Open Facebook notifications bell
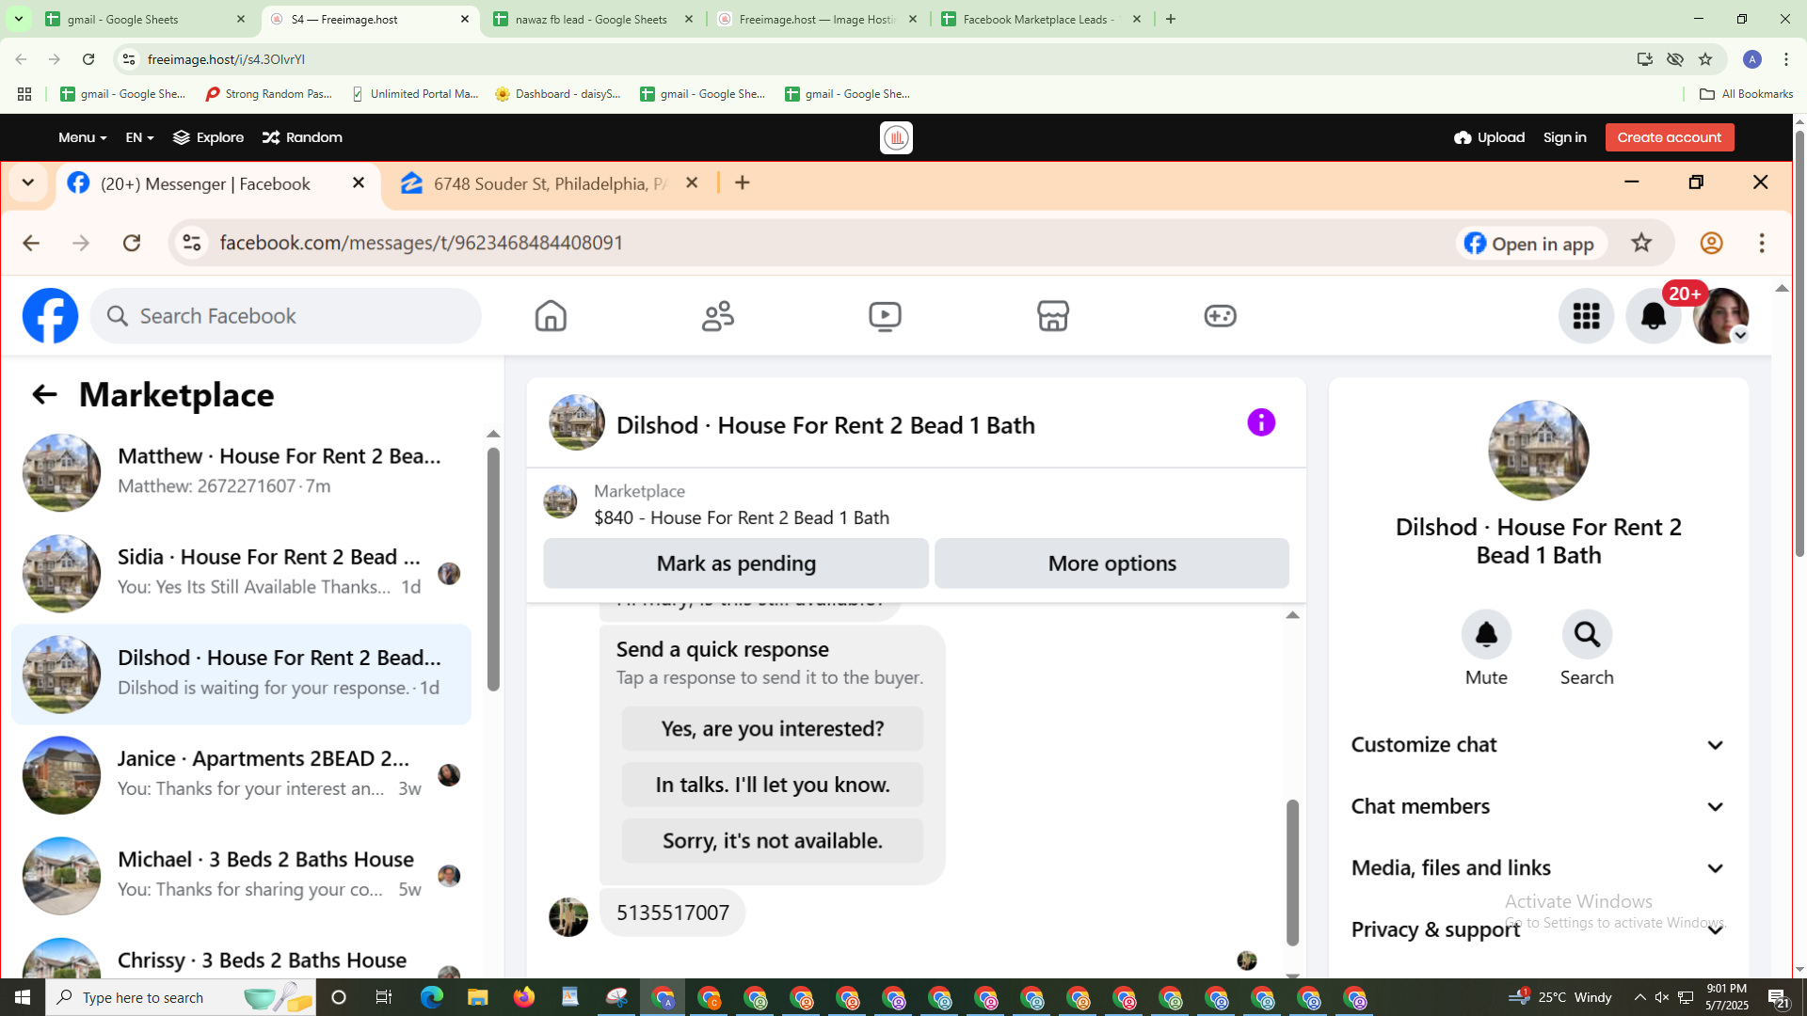Image resolution: width=1807 pixels, height=1016 pixels. point(1653,316)
